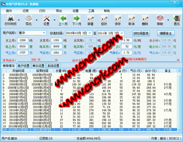Screen dimensions: 183x142
Task: Open the 操作 menu
Action: tap(9, 11)
